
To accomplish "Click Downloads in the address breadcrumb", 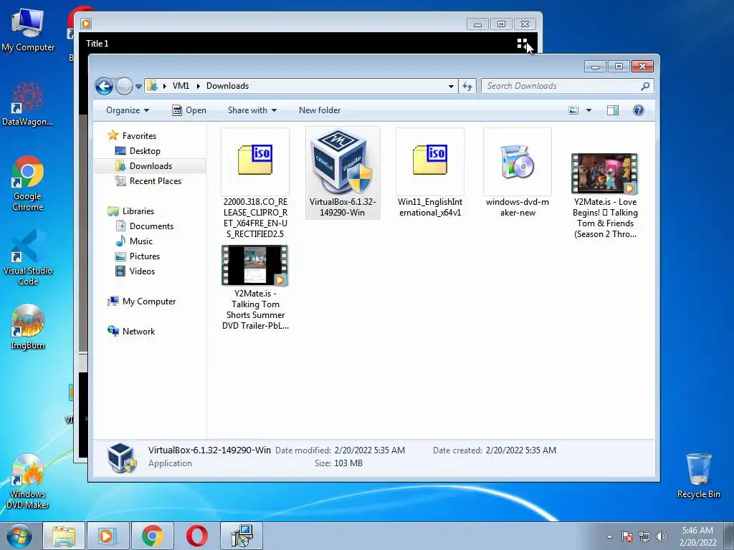I will [227, 86].
